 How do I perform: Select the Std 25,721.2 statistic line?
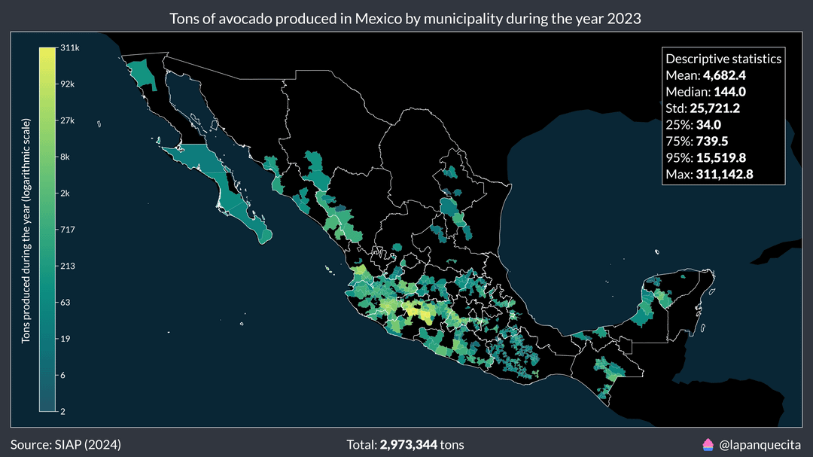coord(703,108)
